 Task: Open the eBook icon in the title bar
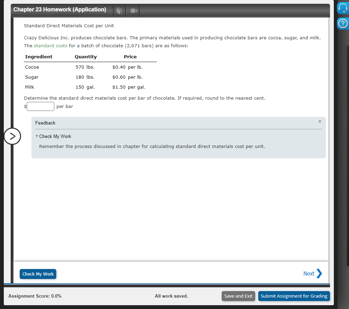119,10
